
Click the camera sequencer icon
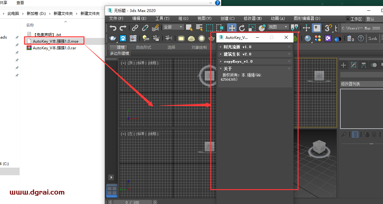coord(156,38)
